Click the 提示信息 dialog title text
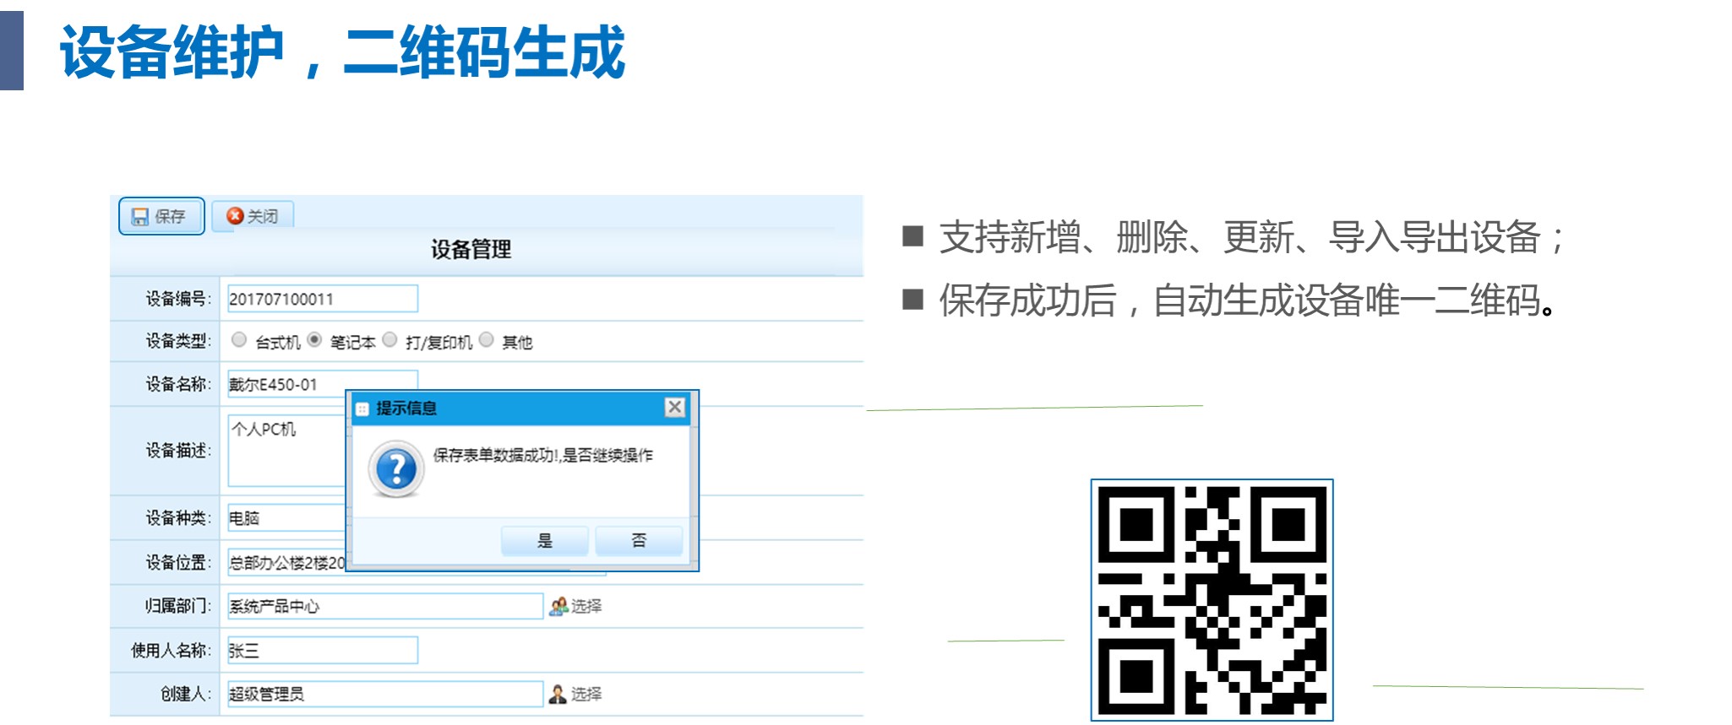 coord(406,408)
